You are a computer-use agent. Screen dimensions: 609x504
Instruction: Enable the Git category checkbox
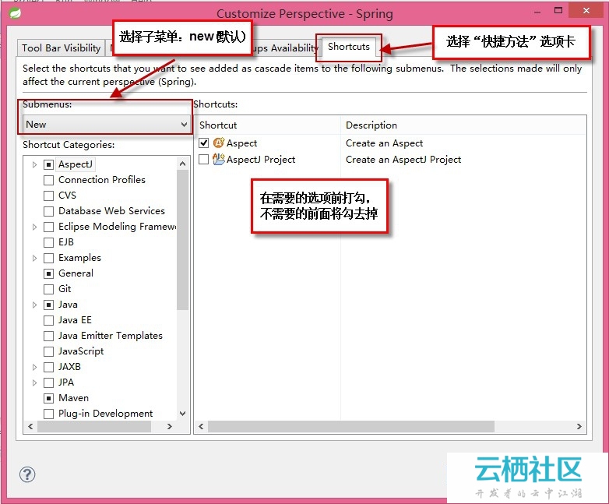click(48, 289)
